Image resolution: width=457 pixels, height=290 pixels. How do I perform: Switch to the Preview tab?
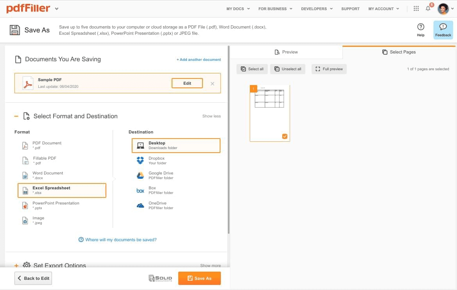coord(286,52)
